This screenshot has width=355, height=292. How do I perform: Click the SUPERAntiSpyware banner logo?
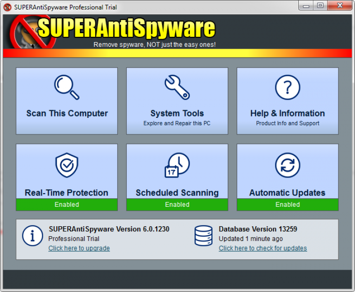coord(113,32)
